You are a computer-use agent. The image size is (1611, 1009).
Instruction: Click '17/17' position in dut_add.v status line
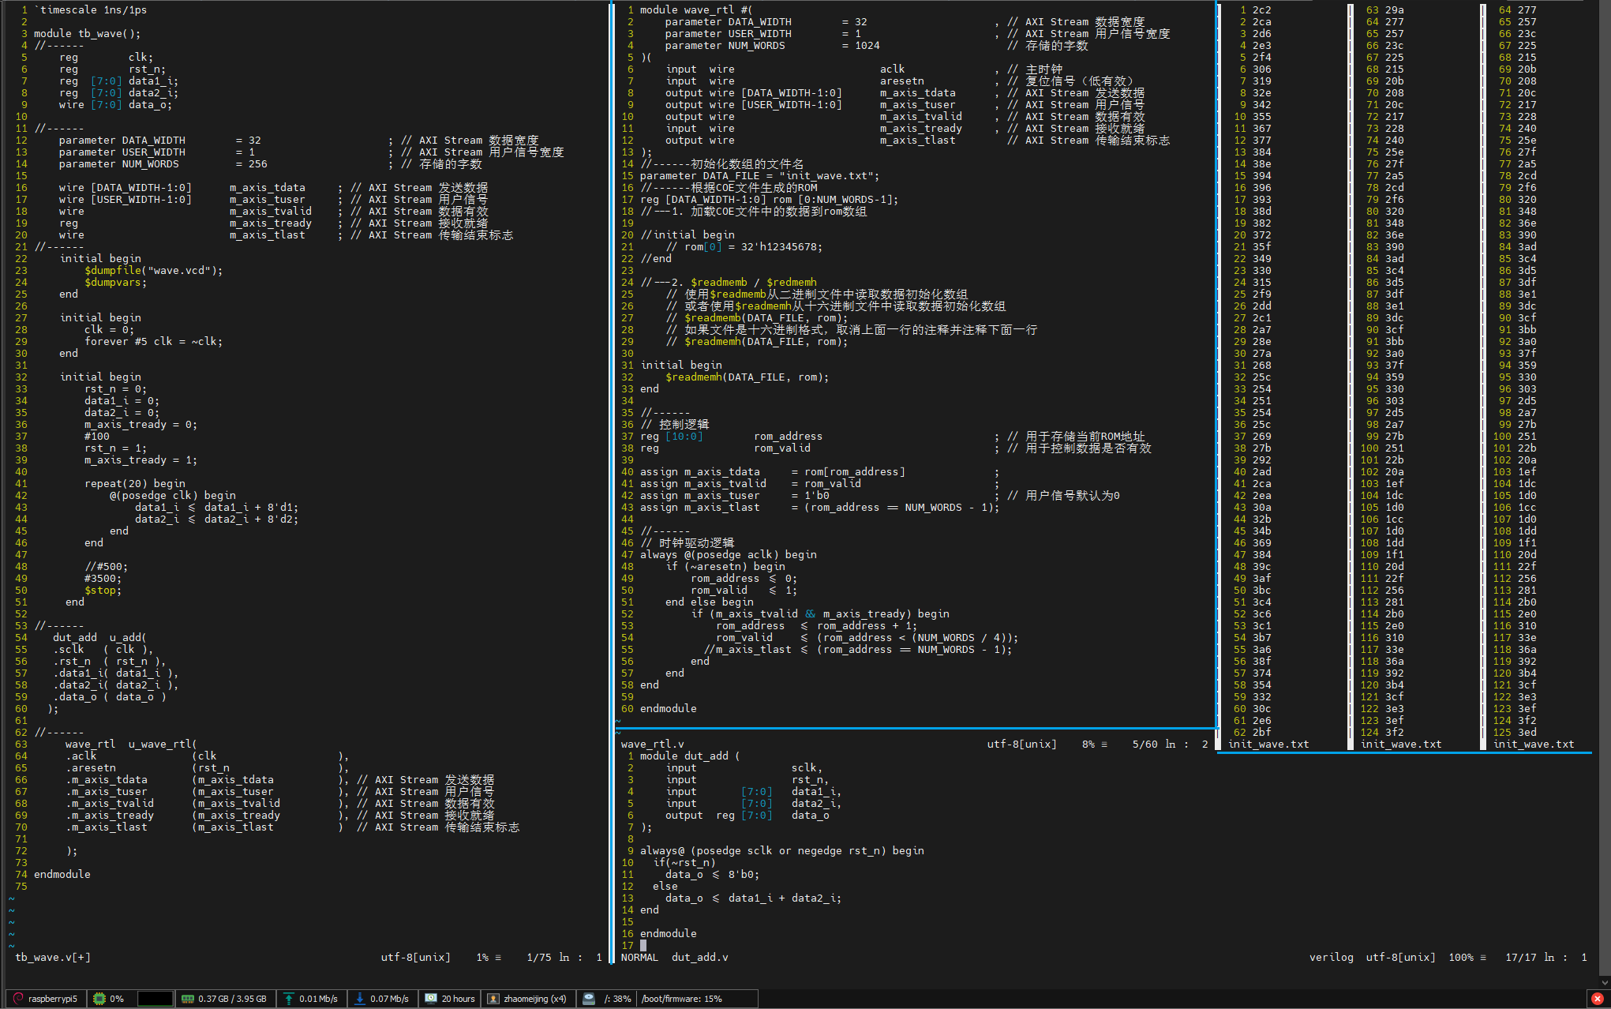[x=1521, y=957]
